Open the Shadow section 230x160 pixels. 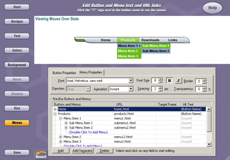click(x=17, y=94)
